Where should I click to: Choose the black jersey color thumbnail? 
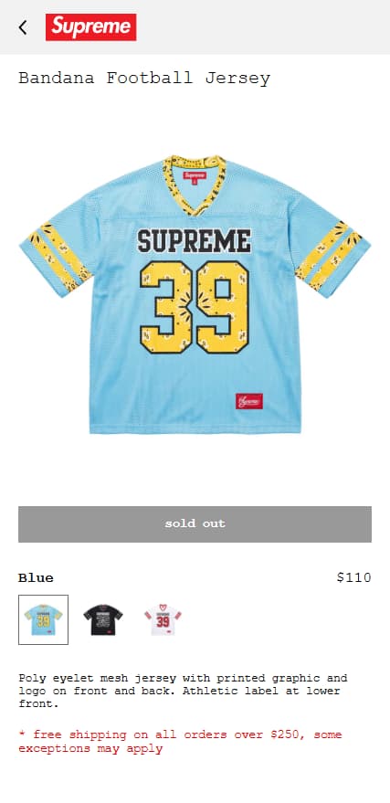pos(103,619)
